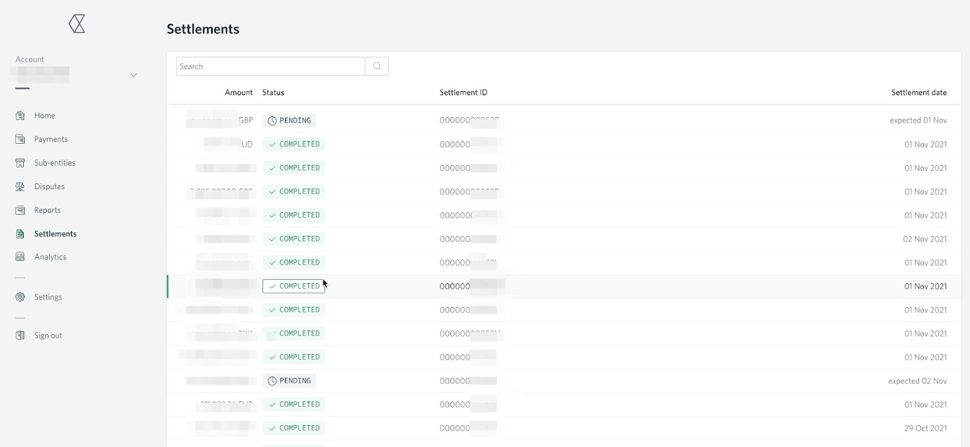Click the Settings gear icon
970x447 pixels.
[x=20, y=297]
